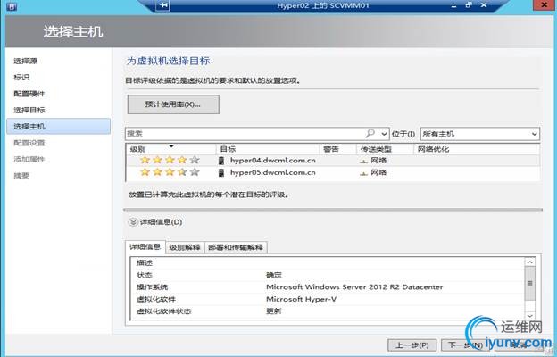Switch to the 部署和传输解释 tab
Viewport: 557px width, 357px height.
pos(236,247)
